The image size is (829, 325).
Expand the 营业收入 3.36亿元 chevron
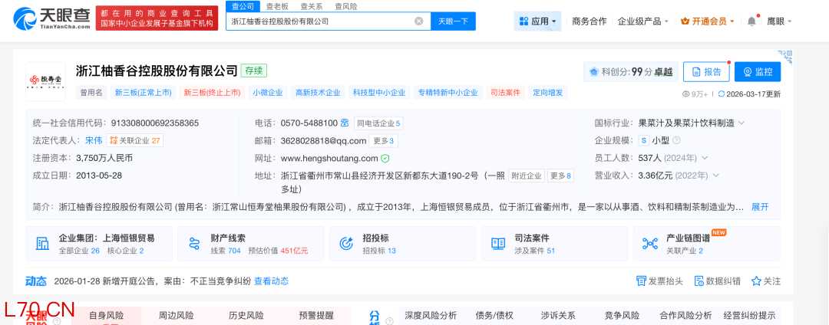[x=716, y=176]
